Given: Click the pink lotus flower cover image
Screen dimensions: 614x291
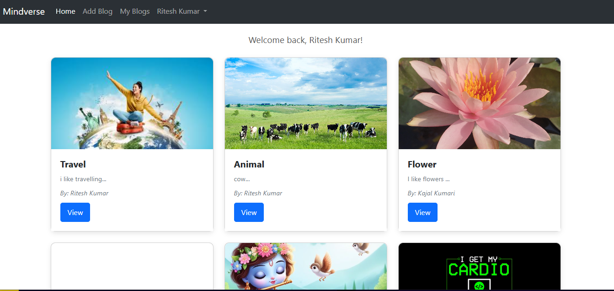Looking at the screenshot, I should point(480,103).
